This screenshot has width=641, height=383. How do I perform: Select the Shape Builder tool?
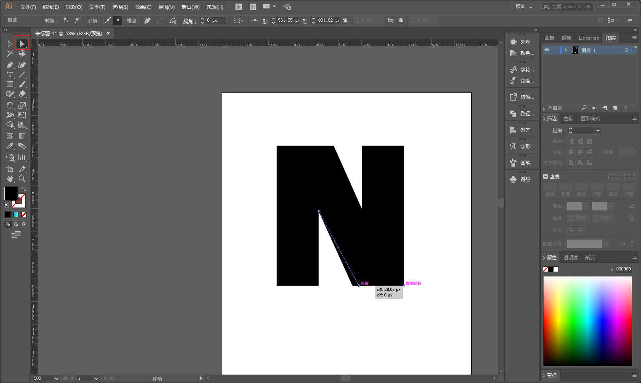(x=10, y=125)
